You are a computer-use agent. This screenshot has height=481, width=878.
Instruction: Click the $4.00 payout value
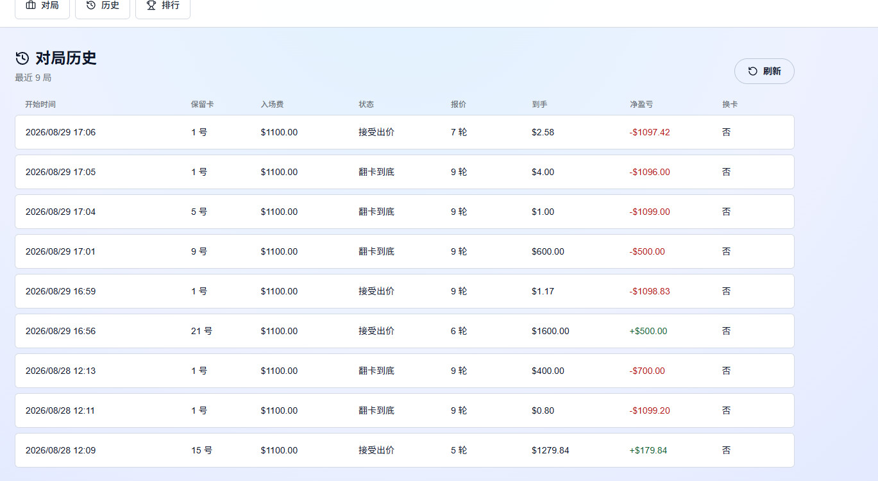(543, 172)
